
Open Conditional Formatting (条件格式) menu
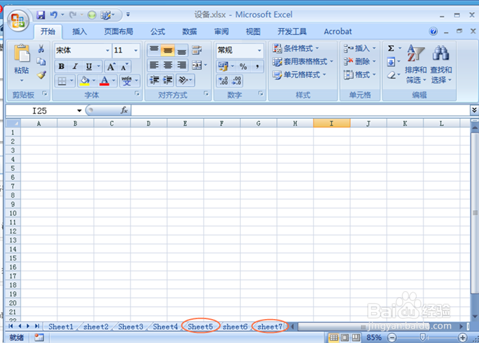coord(296,49)
